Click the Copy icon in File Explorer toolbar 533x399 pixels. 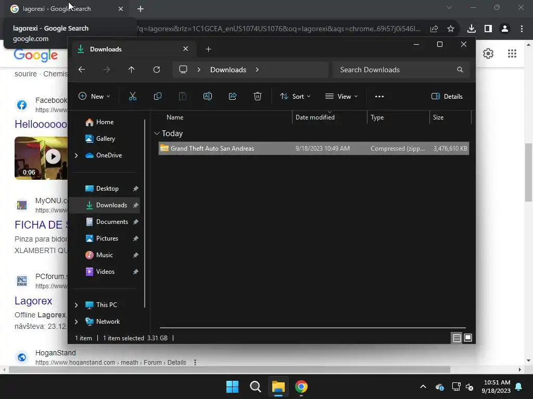coord(157,96)
